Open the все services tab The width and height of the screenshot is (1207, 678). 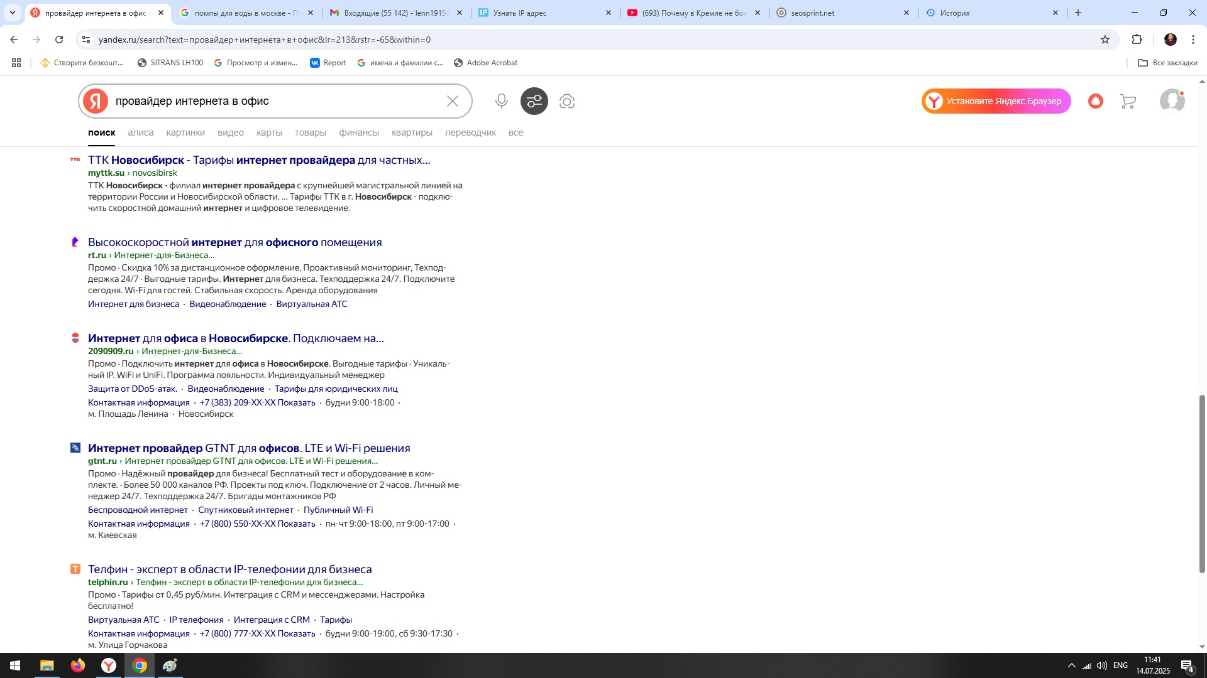click(515, 132)
